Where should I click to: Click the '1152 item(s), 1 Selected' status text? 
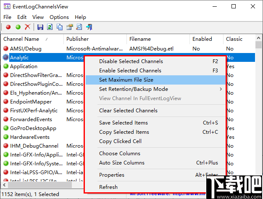[x=30, y=194]
